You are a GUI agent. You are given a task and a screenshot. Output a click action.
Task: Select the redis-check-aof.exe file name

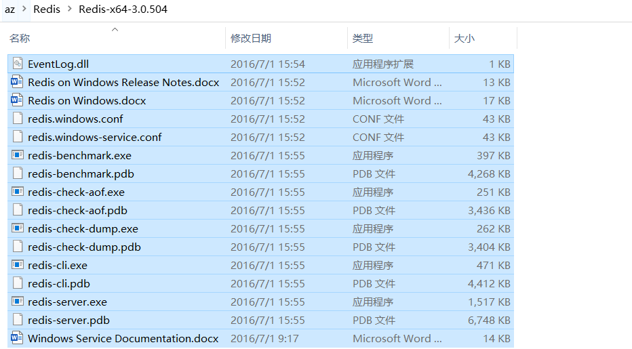click(76, 192)
